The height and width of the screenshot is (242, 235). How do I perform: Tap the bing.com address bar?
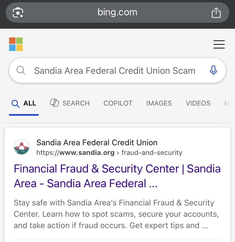coord(117,12)
